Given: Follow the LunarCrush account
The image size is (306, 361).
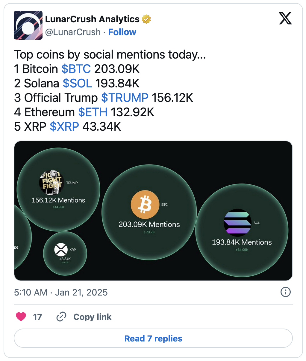Looking at the screenshot, I should [122, 32].
